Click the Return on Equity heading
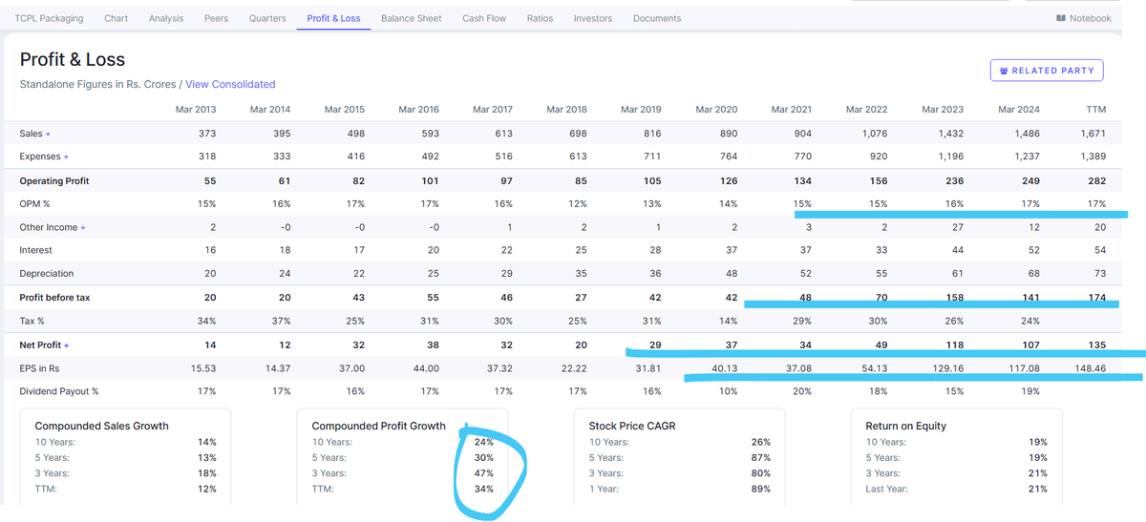Screen dimensions: 1146x522 pos(906,426)
